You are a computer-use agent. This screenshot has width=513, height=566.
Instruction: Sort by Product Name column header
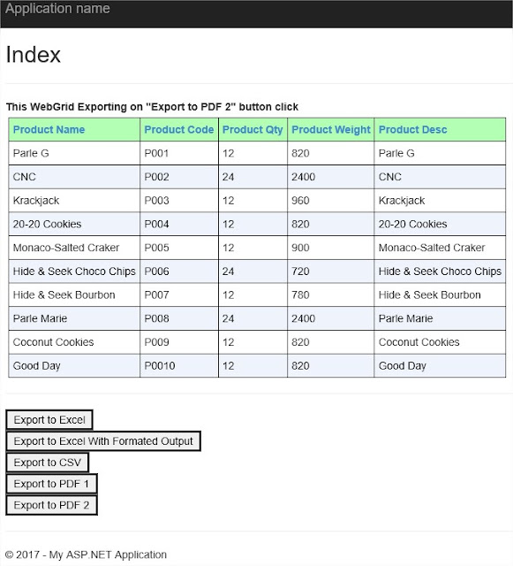coord(49,130)
